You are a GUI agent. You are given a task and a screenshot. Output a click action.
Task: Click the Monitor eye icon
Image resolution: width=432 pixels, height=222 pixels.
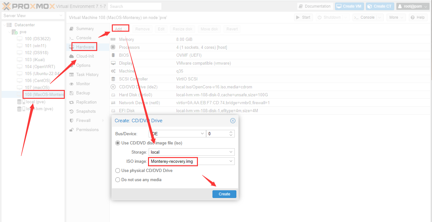pos(71,84)
